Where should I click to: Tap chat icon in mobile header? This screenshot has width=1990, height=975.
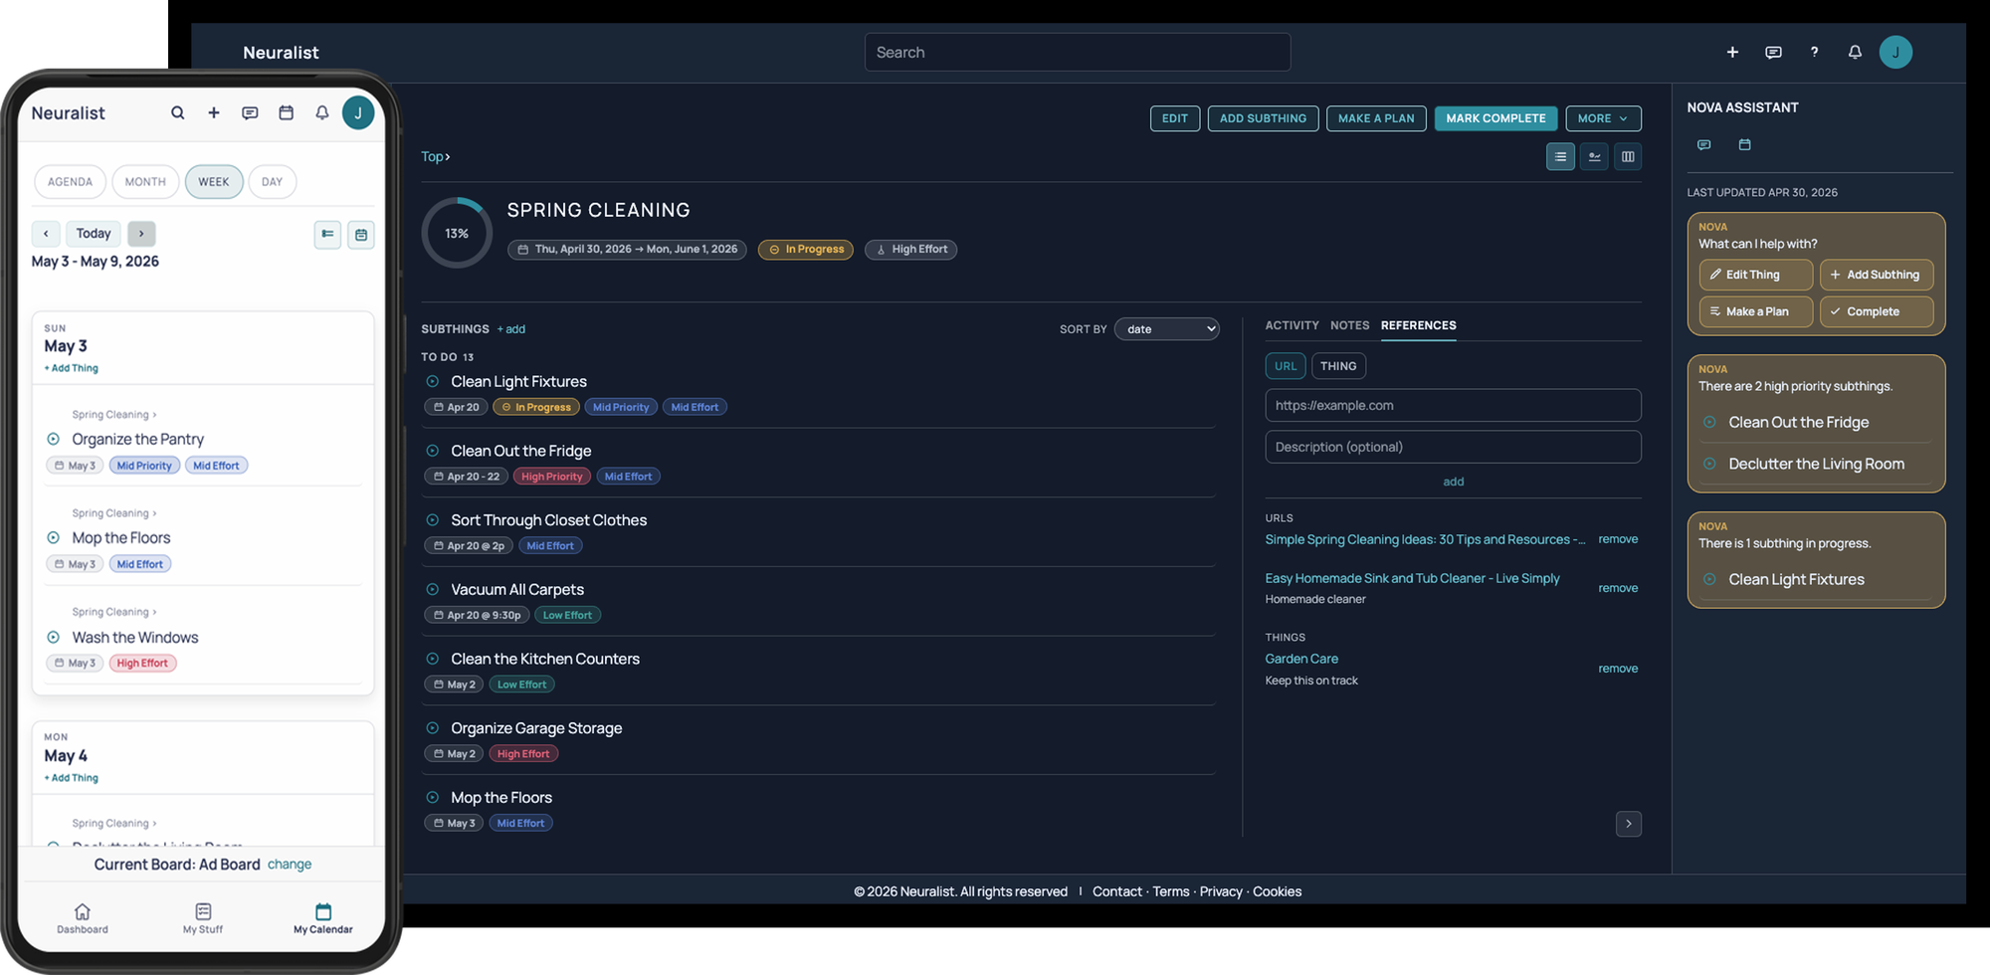pyautogui.click(x=250, y=112)
